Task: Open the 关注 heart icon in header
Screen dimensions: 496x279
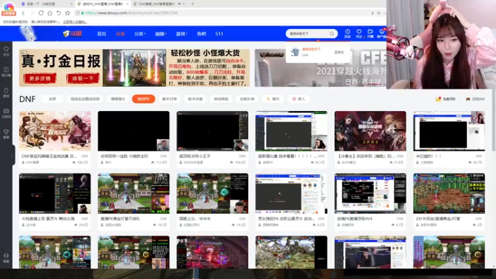Action: coord(359,33)
